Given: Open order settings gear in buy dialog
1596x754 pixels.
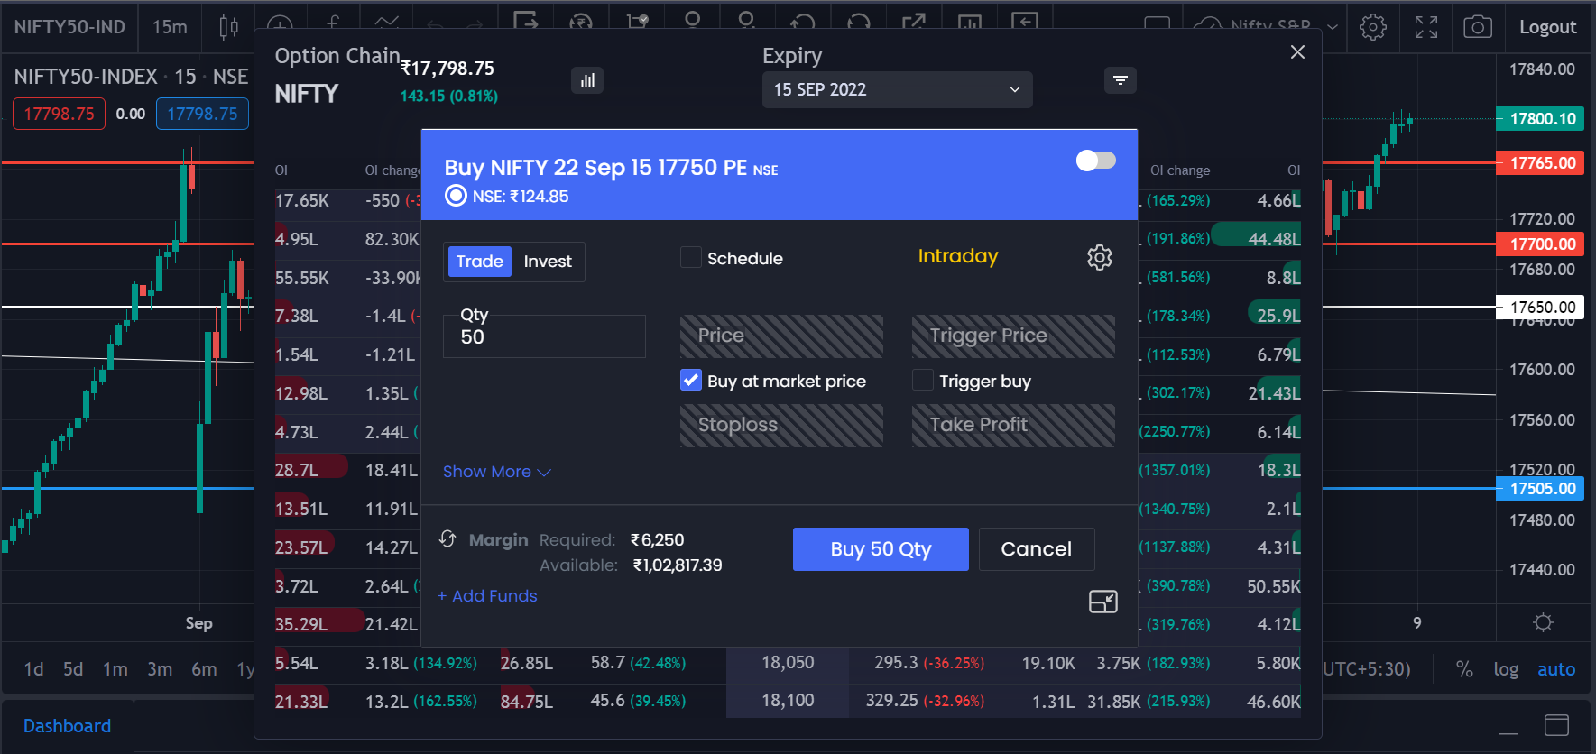Looking at the screenshot, I should 1099,258.
